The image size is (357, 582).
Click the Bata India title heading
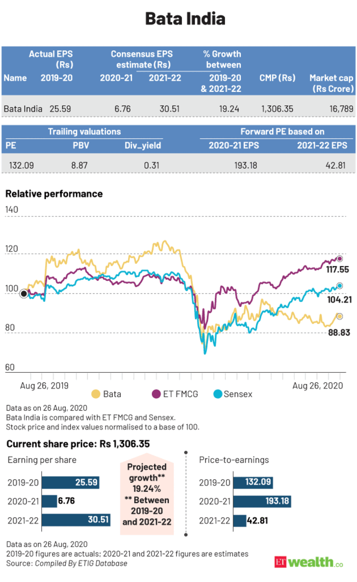(178, 19)
